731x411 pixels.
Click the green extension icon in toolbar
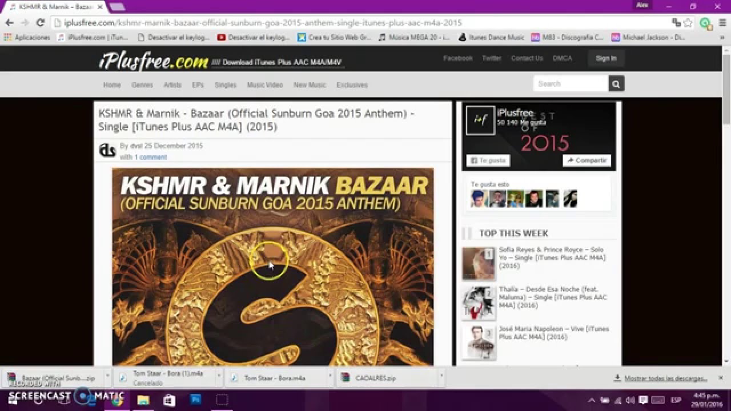[705, 23]
